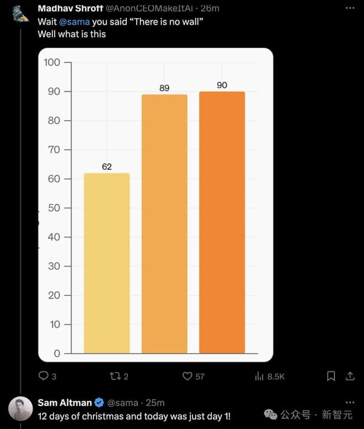364x429 pixels.
Task: Click the retweet icon showing 2 reposts
Action: point(115,376)
